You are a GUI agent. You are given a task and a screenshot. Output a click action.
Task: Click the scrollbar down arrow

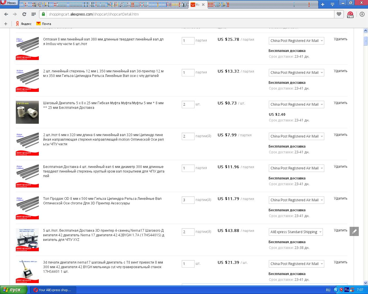pos(366,283)
